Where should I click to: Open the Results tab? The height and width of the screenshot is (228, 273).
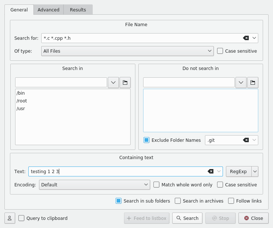[78, 10]
